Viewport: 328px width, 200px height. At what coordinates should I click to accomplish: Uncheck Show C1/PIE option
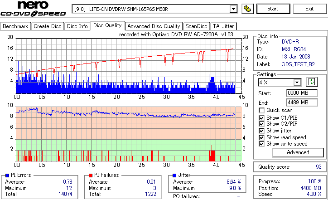point(261,118)
